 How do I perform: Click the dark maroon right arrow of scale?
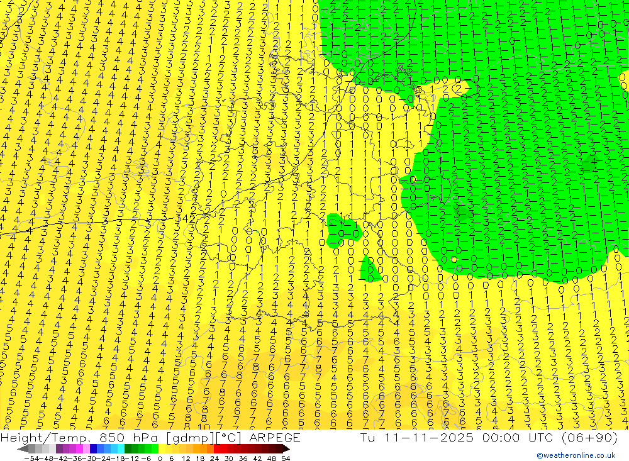[x=286, y=449]
